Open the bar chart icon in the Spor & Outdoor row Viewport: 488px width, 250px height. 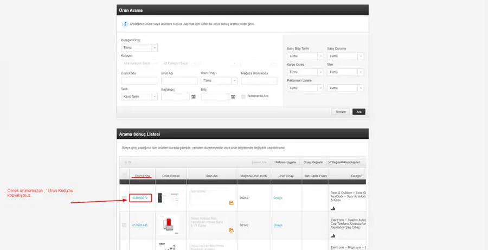pyautogui.click(x=333, y=208)
